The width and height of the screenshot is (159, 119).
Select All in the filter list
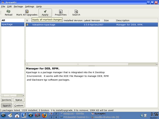13,20
